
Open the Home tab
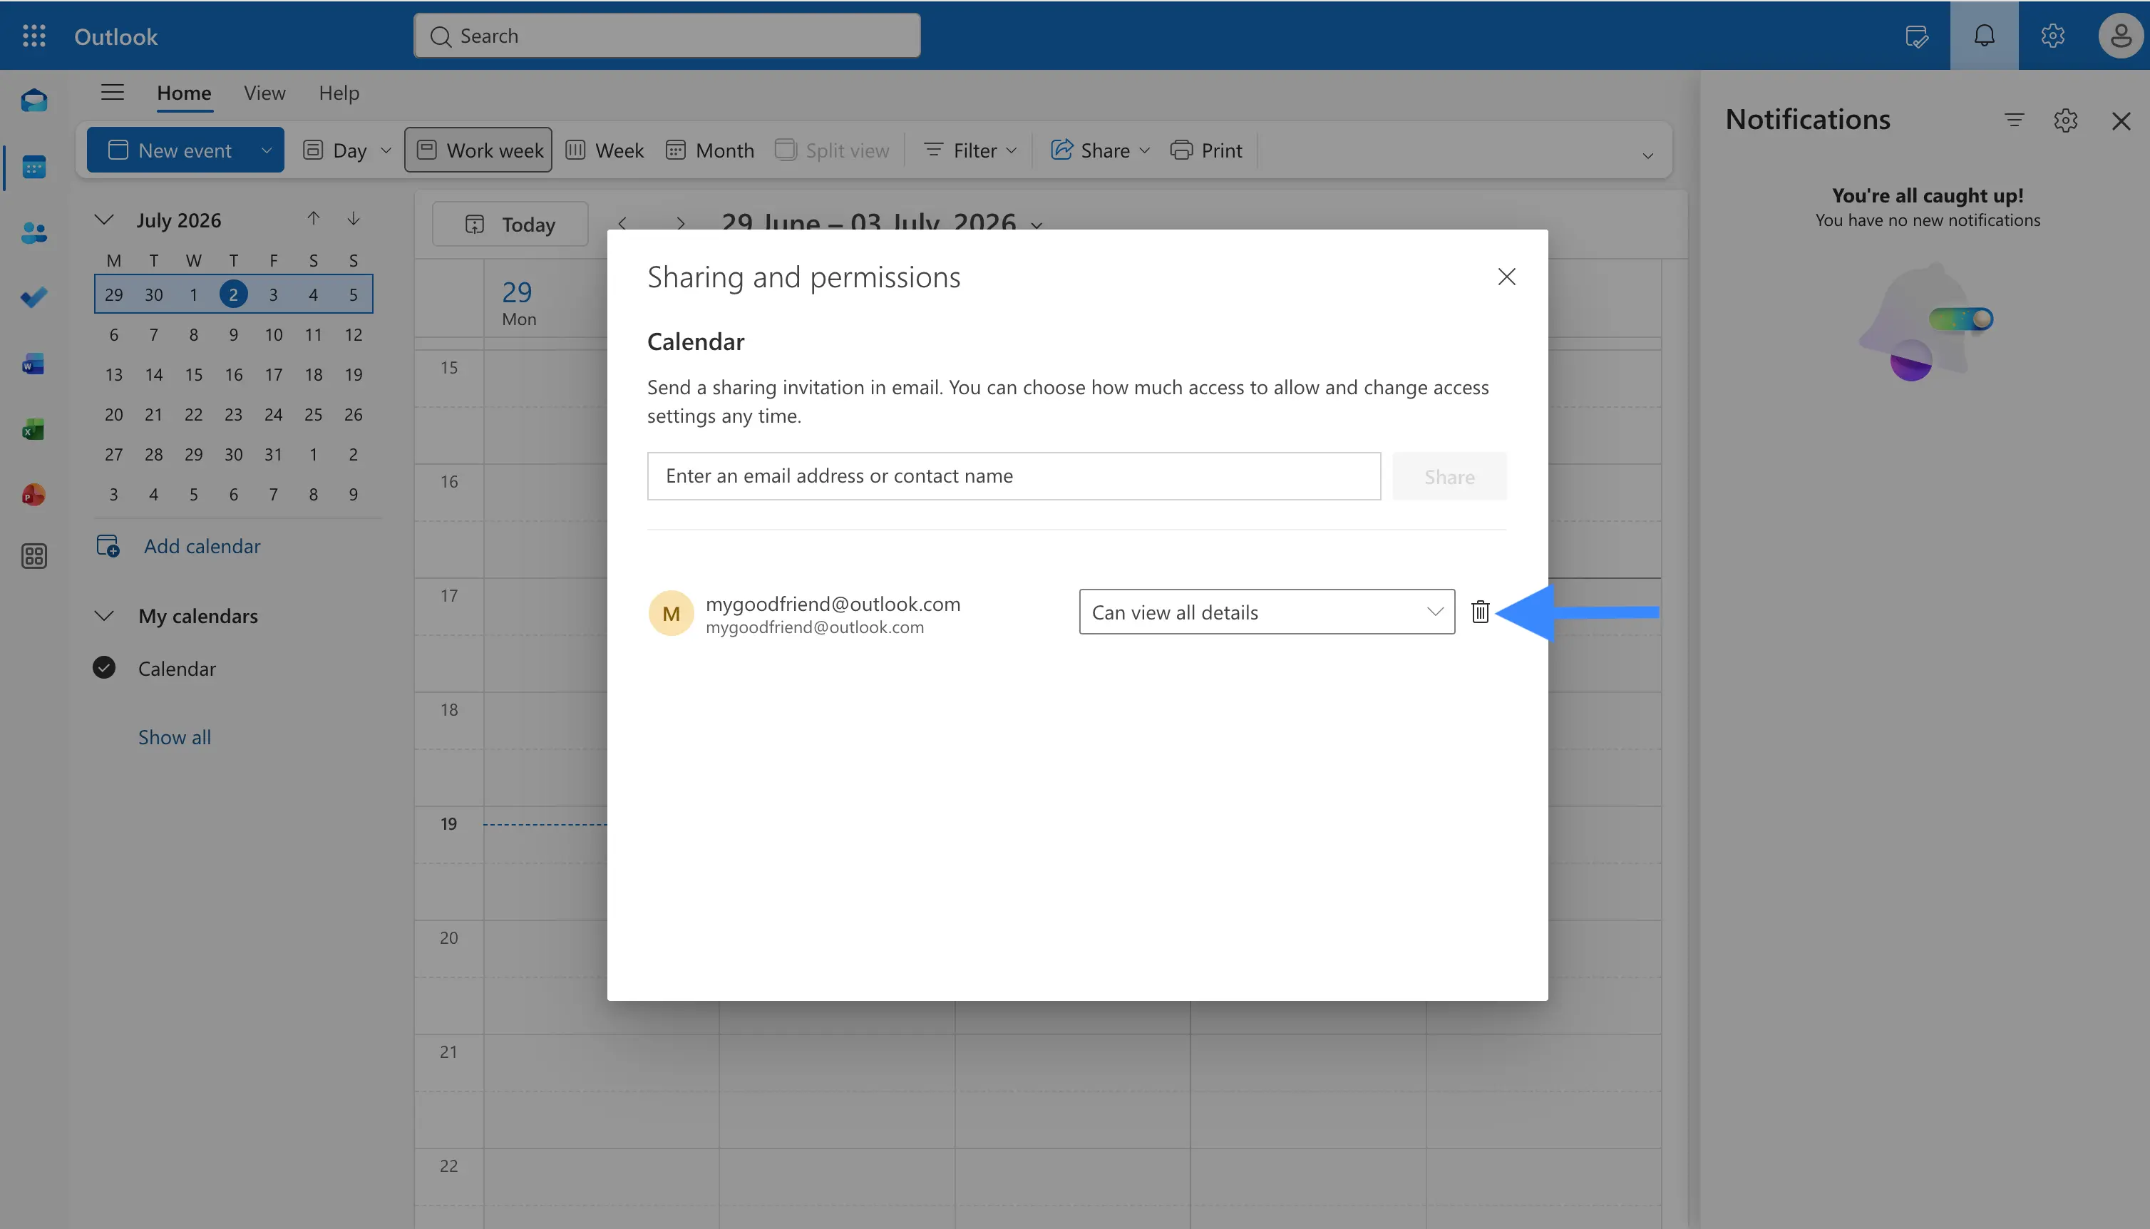tap(184, 93)
